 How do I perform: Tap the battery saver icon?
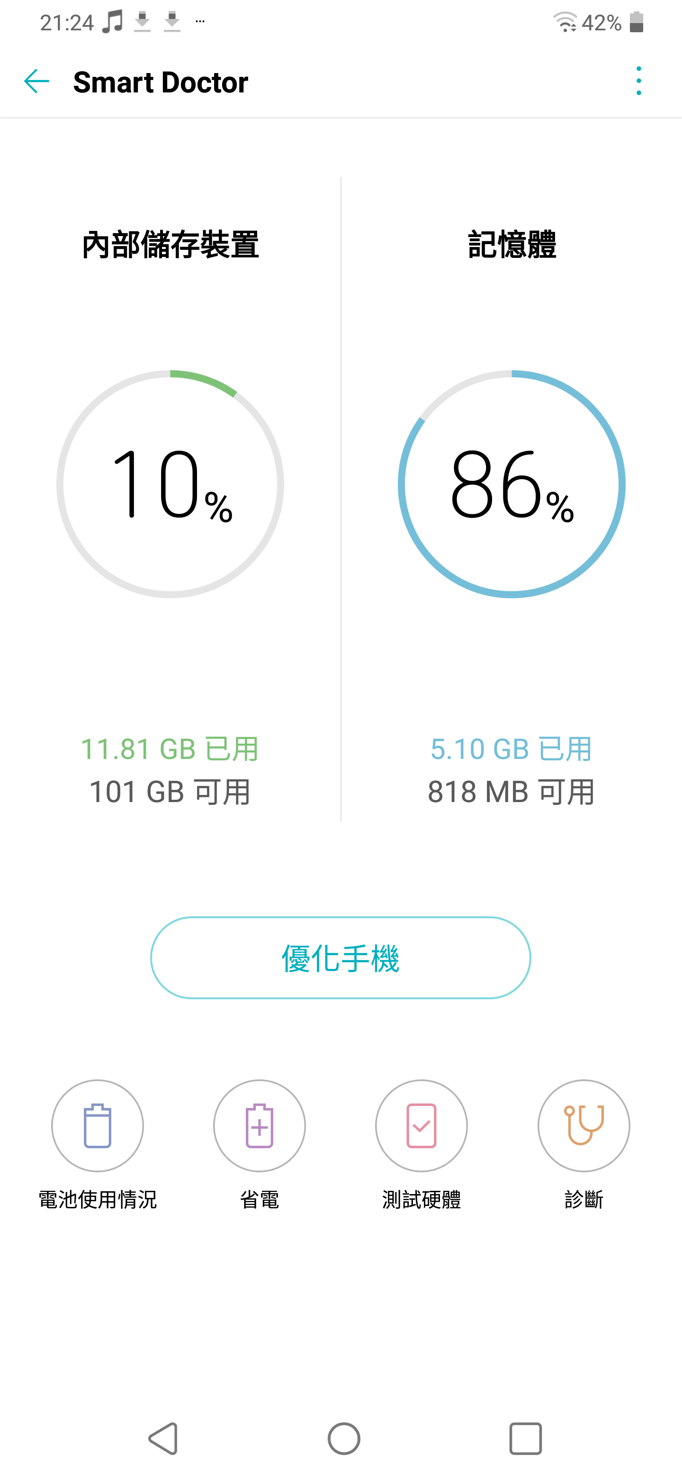click(x=259, y=1125)
